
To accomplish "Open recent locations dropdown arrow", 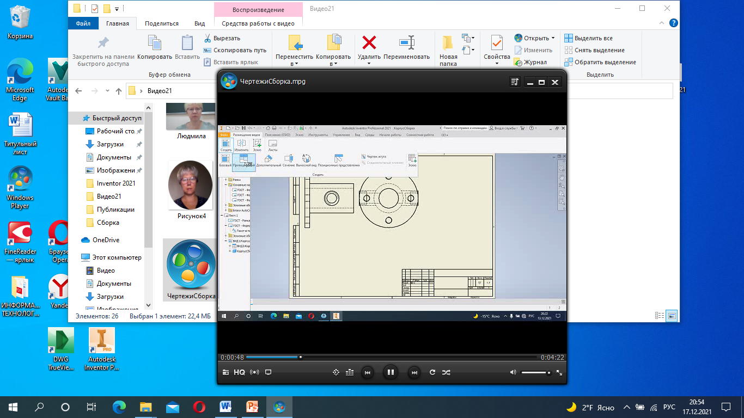I will click(107, 91).
